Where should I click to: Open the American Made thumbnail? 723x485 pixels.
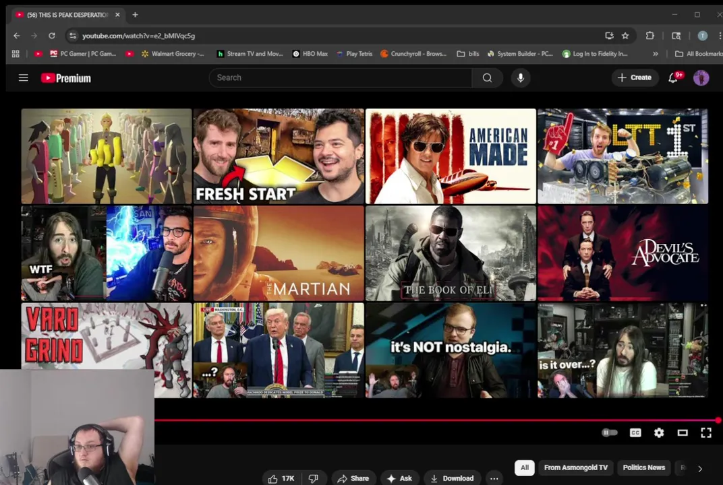(451, 156)
